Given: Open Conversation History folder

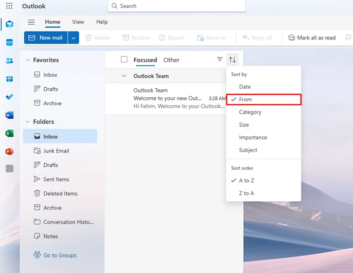Looking at the screenshot, I should (60, 222).
